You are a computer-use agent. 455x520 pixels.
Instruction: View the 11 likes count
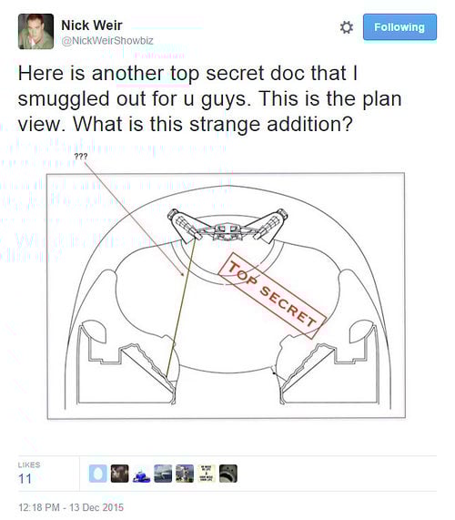tap(25, 479)
